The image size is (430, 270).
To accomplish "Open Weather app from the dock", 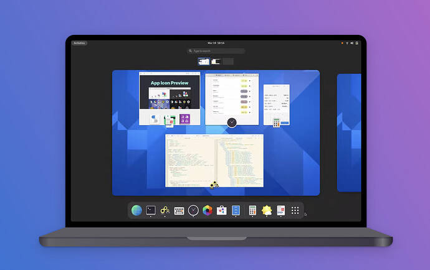I will [x=267, y=210].
